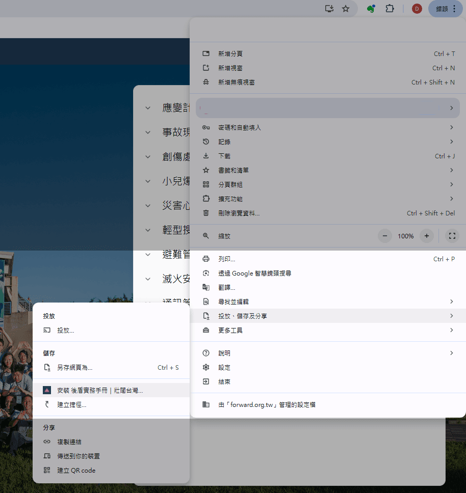Click the 錯誤 three-dot Chrome menu icon

pos(455,9)
